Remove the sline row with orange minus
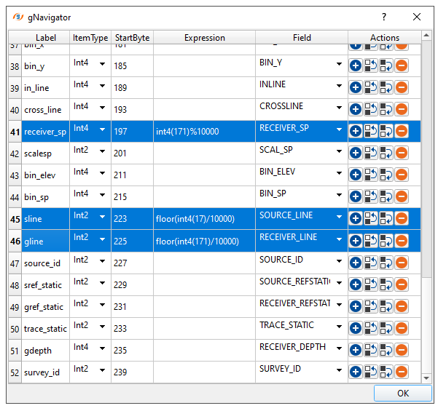 (x=401, y=219)
